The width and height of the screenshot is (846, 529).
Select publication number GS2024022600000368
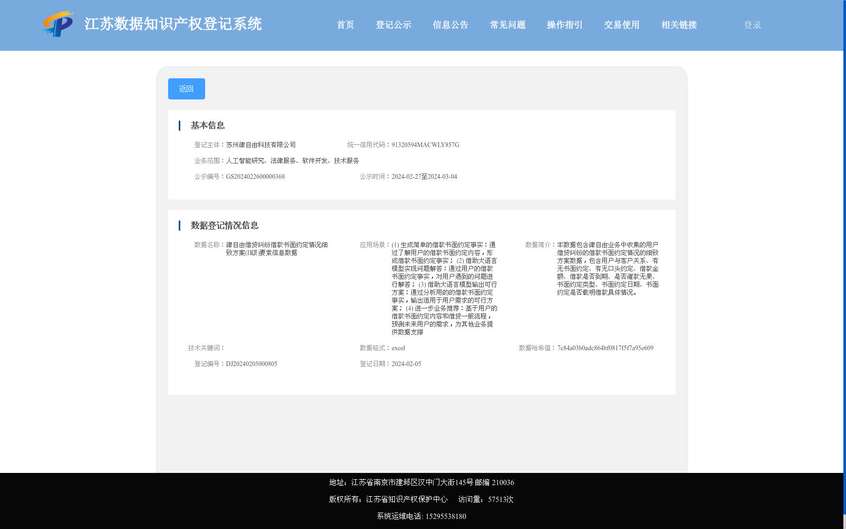click(255, 177)
